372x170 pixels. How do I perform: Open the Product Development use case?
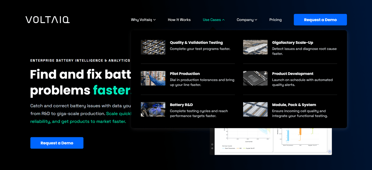coord(293,74)
